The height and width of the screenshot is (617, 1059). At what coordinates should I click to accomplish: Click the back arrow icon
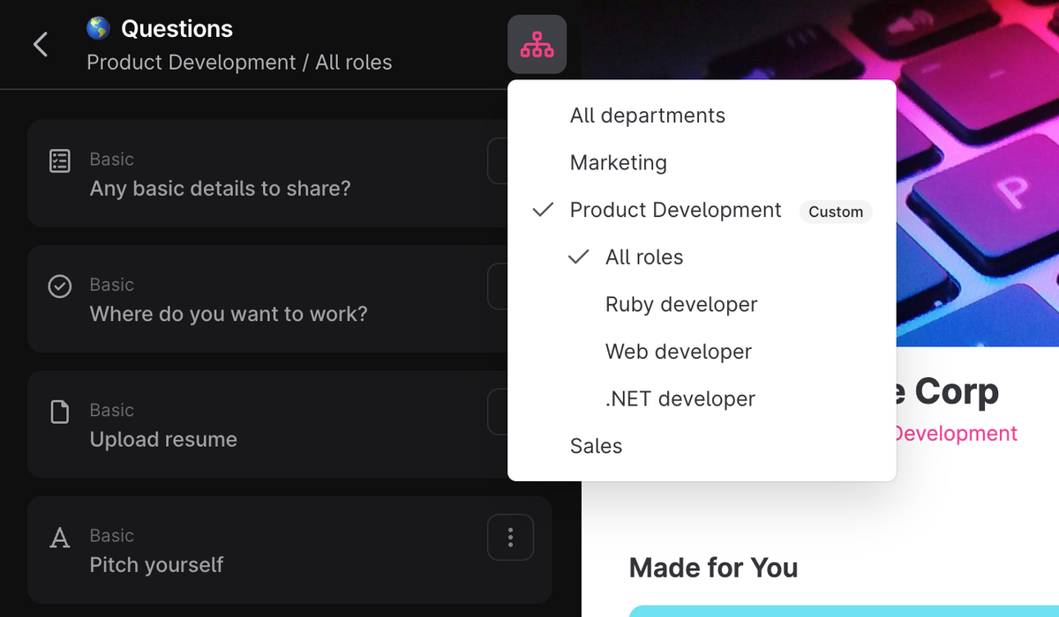coord(41,44)
